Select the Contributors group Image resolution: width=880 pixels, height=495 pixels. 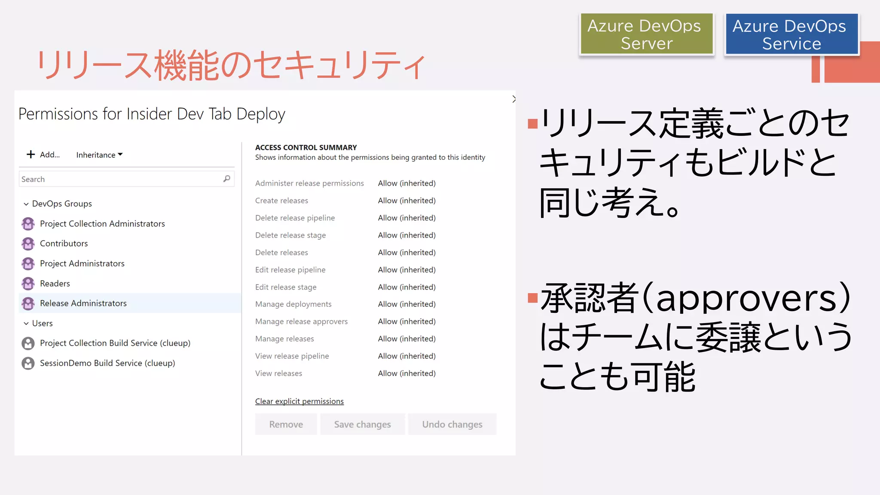130,244
